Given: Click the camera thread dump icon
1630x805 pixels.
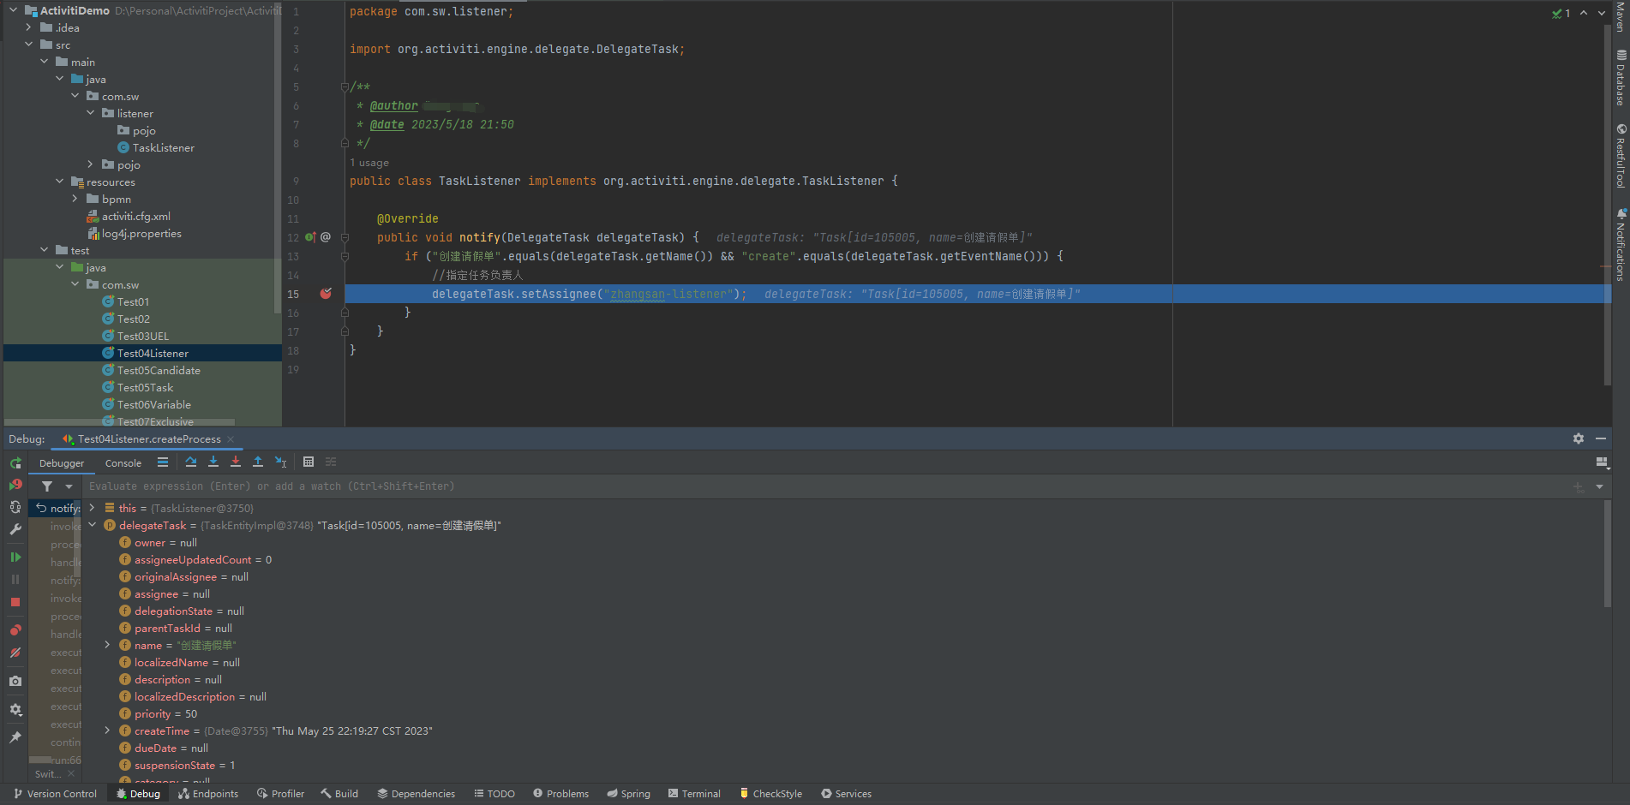Looking at the screenshot, I should point(15,681).
